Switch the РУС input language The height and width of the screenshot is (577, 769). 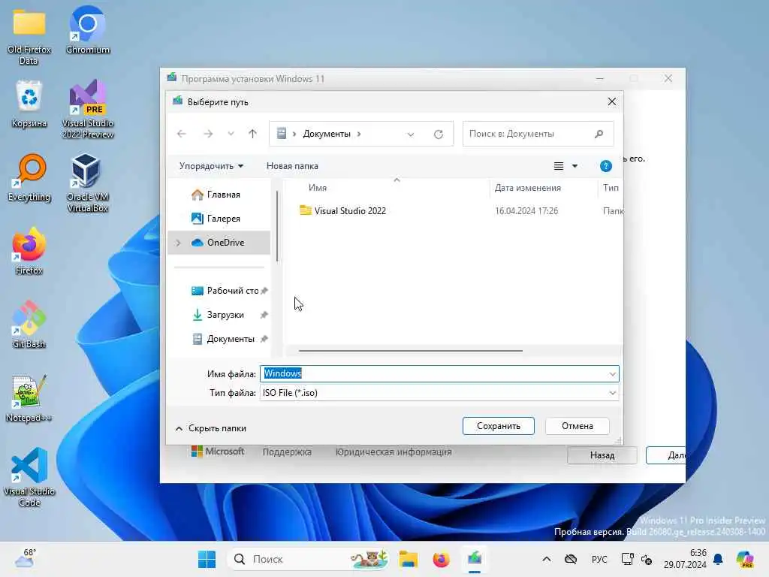coord(599,559)
